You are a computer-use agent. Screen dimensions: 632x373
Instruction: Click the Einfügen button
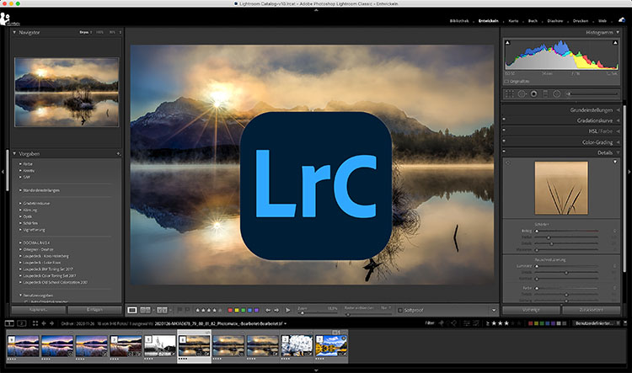pyautogui.click(x=94, y=310)
